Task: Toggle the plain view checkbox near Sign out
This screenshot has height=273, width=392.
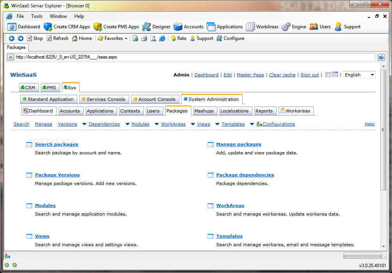Action: click(x=328, y=74)
